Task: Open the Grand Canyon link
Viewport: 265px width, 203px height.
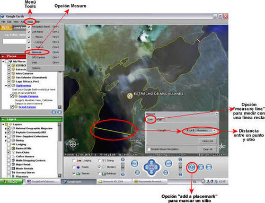Action: point(27,107)
